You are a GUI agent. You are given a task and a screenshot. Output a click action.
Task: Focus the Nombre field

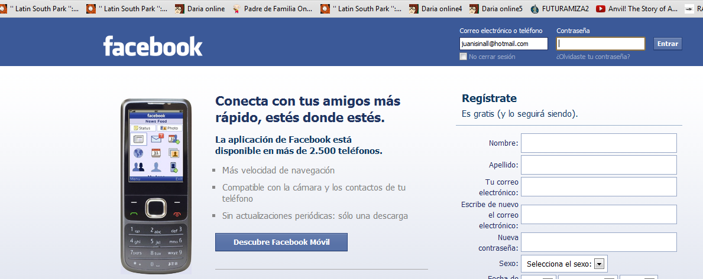598,143
